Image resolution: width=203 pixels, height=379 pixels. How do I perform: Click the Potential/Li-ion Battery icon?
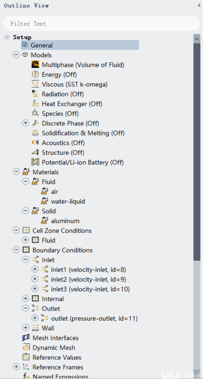tap(35, 162)
